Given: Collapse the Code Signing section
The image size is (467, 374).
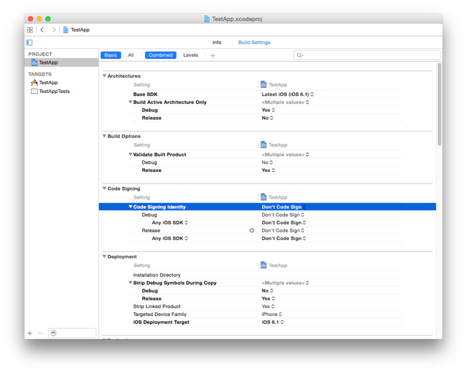Looking at the screenshot, I should [104, 189].
